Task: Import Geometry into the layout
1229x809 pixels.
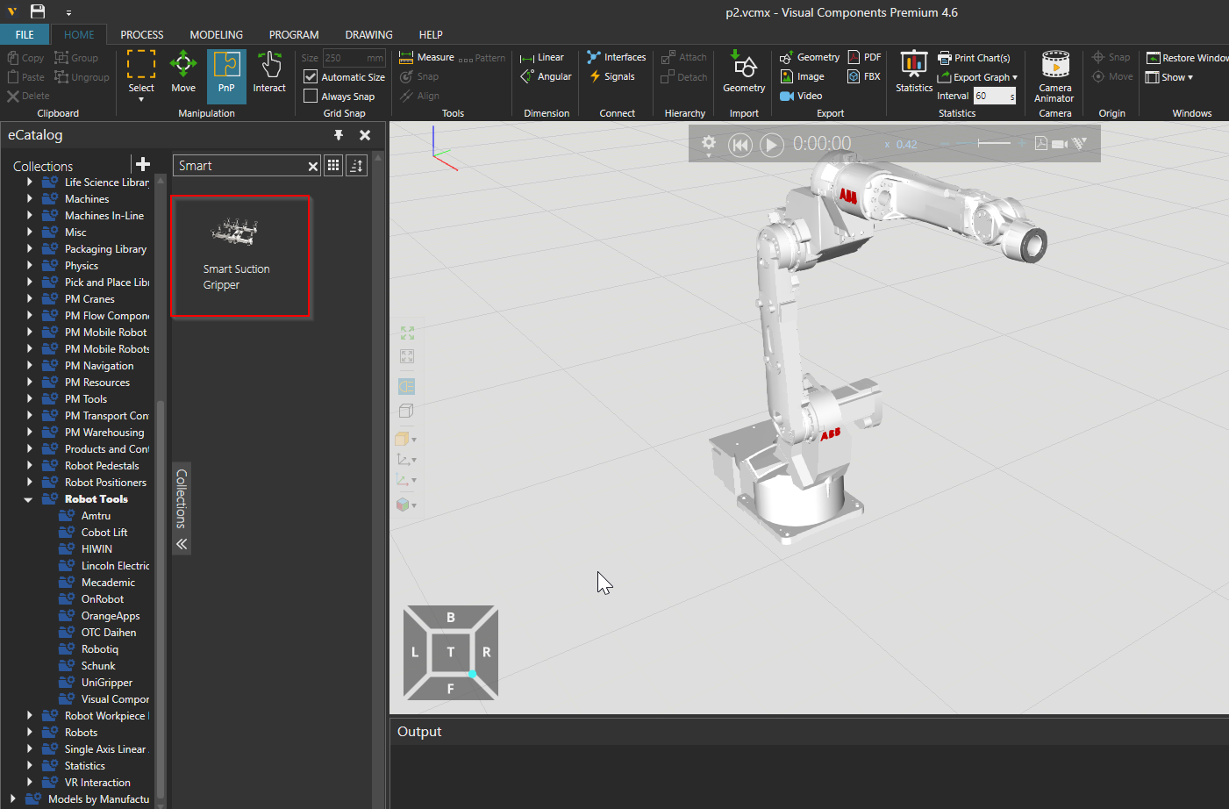Action: [744, 72]
